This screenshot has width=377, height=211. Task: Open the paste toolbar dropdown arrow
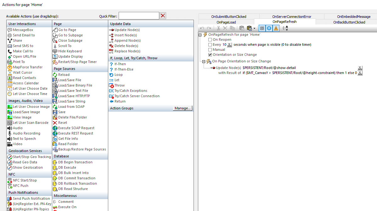254,28
